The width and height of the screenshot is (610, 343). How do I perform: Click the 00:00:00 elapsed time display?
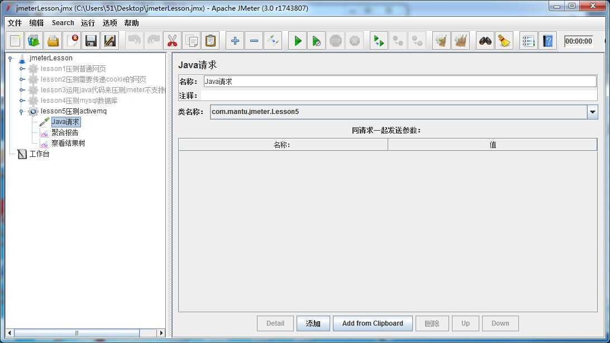coord(579,41)
